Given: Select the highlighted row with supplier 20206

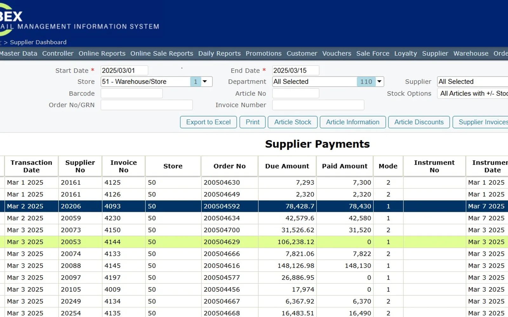Looking at the screenshot, I should click(x=254, y=206).
